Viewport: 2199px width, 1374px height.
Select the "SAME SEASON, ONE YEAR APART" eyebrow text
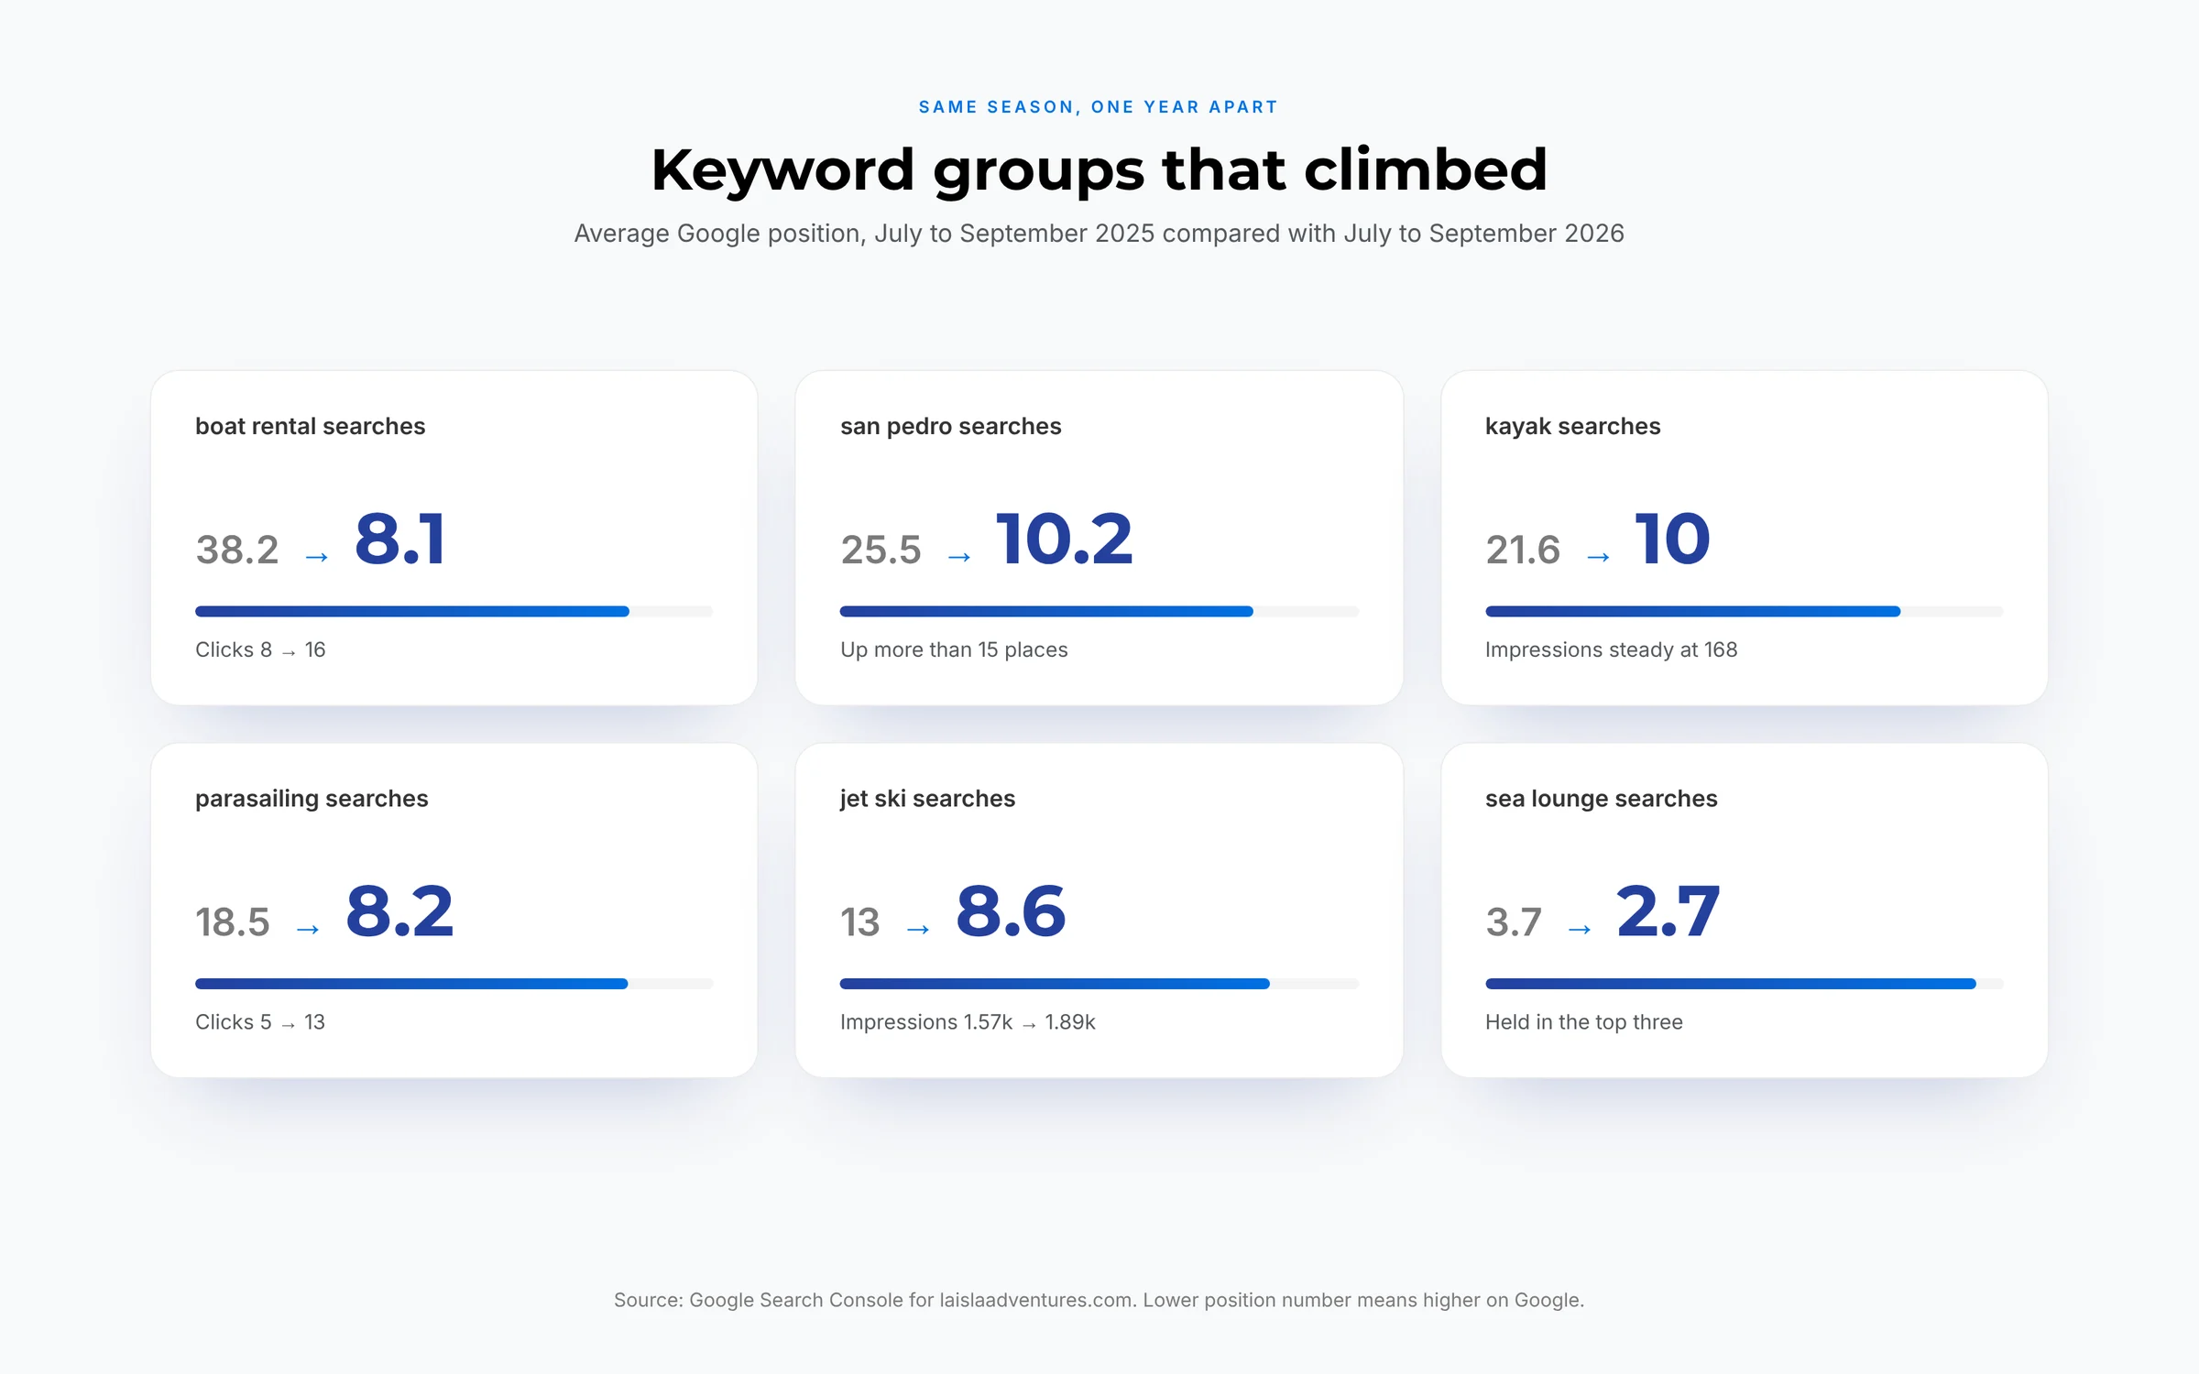tap(1099, 107)
